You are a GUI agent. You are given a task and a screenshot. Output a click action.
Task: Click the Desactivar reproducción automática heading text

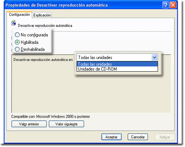45,26
